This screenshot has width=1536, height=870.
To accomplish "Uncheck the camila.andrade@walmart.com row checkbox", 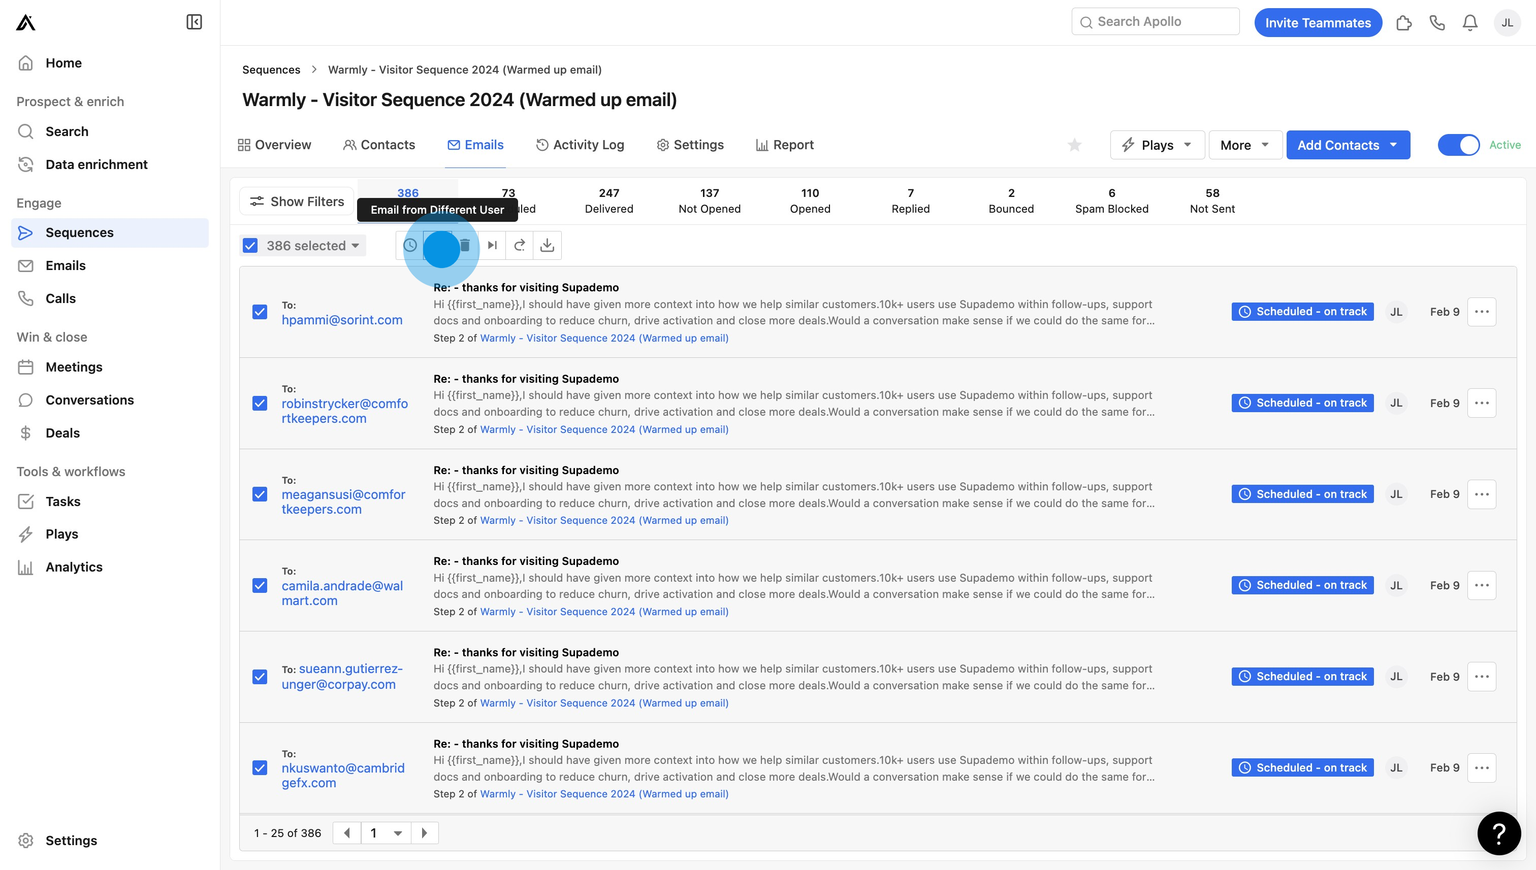I will click(x=260, y=586).
